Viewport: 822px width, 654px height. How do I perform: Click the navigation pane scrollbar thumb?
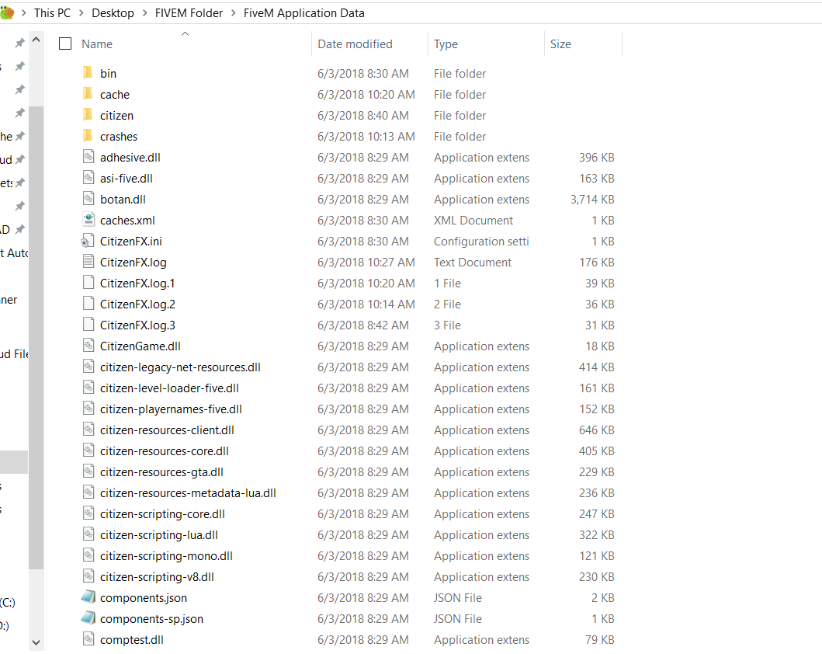[36, 338]
